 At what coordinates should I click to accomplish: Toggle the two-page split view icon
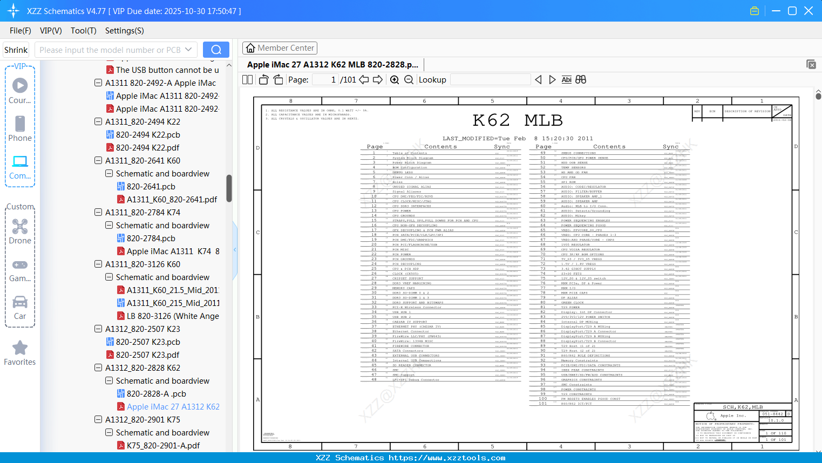tap(248, 80)
